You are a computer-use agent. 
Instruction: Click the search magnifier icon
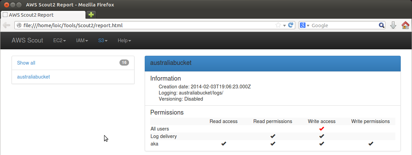pos(382,25)
